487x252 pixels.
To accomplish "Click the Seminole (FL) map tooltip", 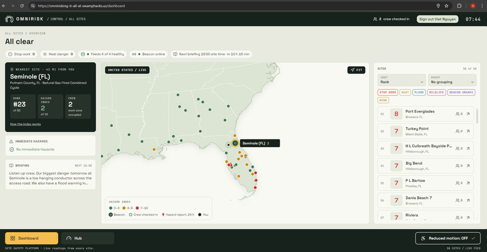I will click(260, 143).
